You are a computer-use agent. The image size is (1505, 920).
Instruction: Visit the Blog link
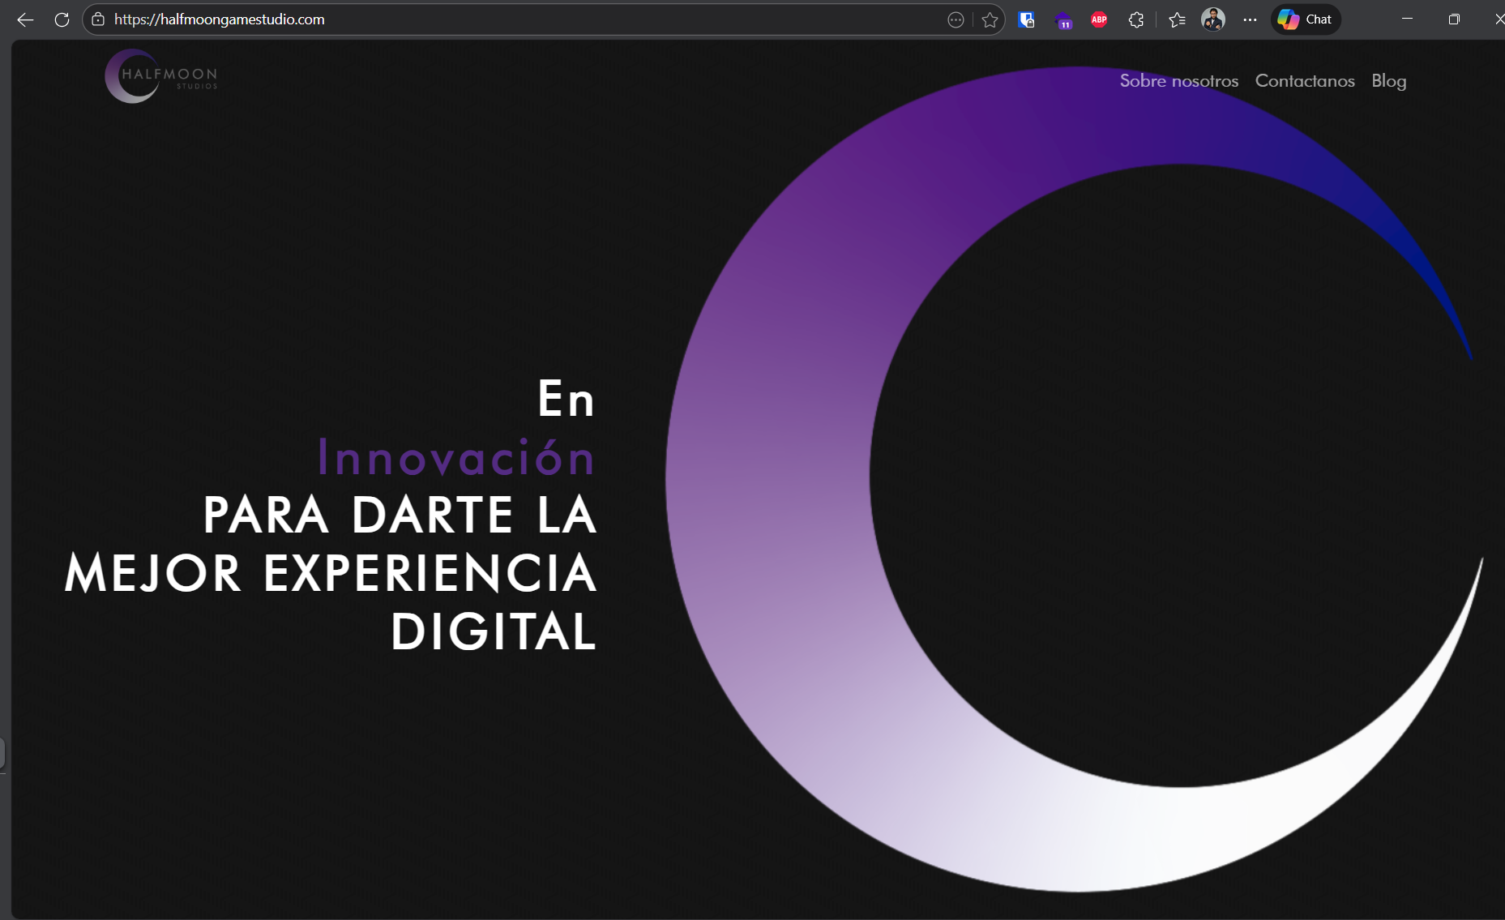pos(1388,81)
